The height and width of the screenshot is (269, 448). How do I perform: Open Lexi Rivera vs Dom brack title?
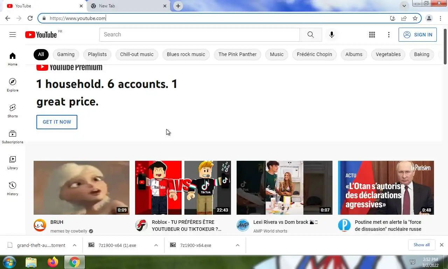[x=286, y=222]
